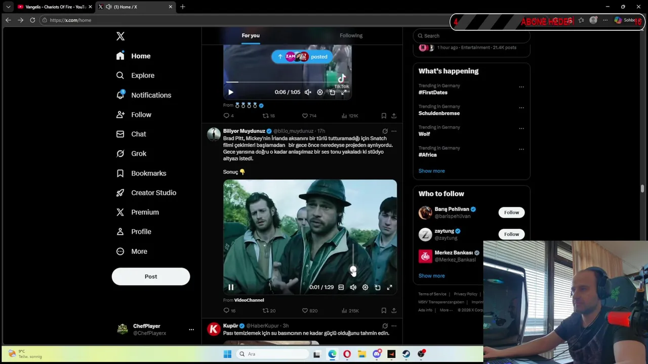Share the top TikTok post
648x364 pixels.
[x=394, y=116]
